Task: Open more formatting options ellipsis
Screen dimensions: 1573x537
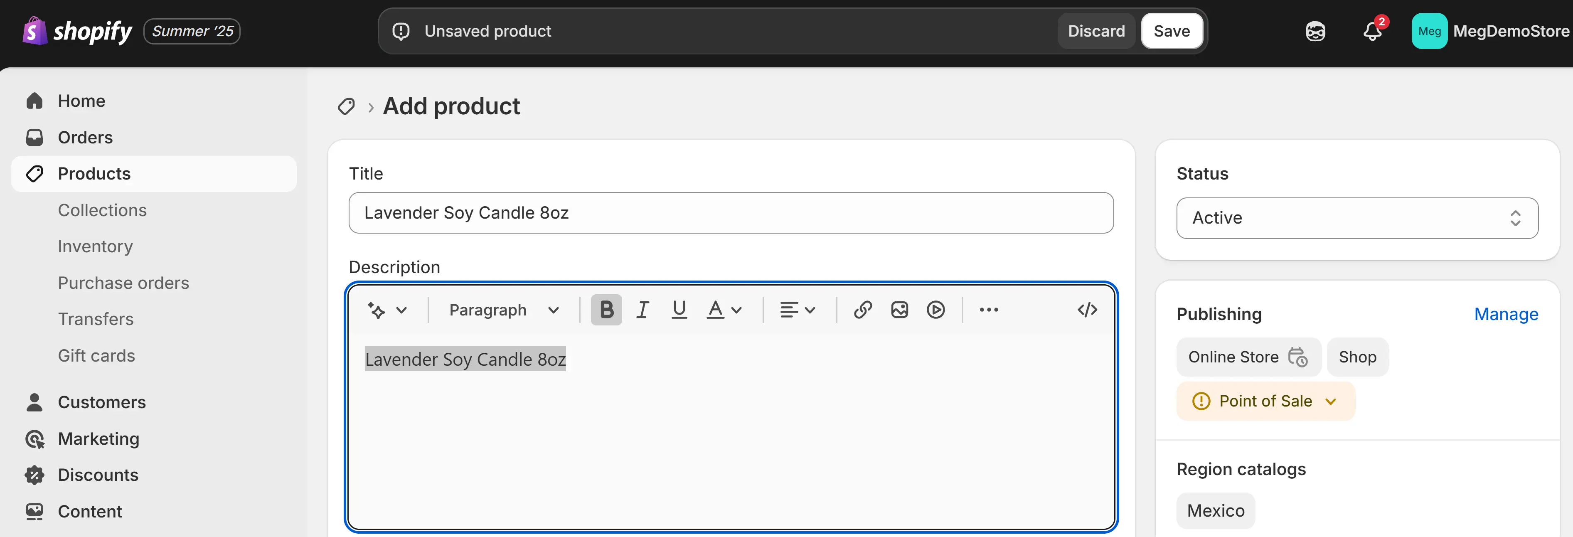Action: pyautogui.click(x=989, y=310)
